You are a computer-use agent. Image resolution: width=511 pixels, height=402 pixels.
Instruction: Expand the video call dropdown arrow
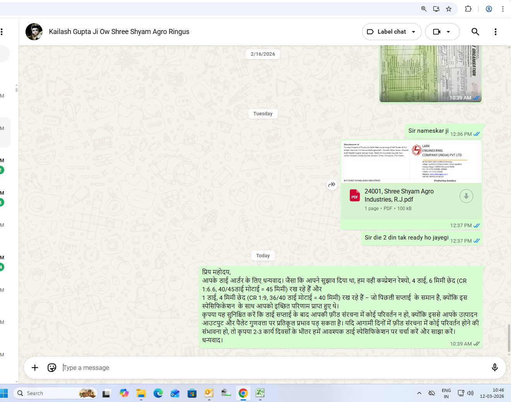449,32
